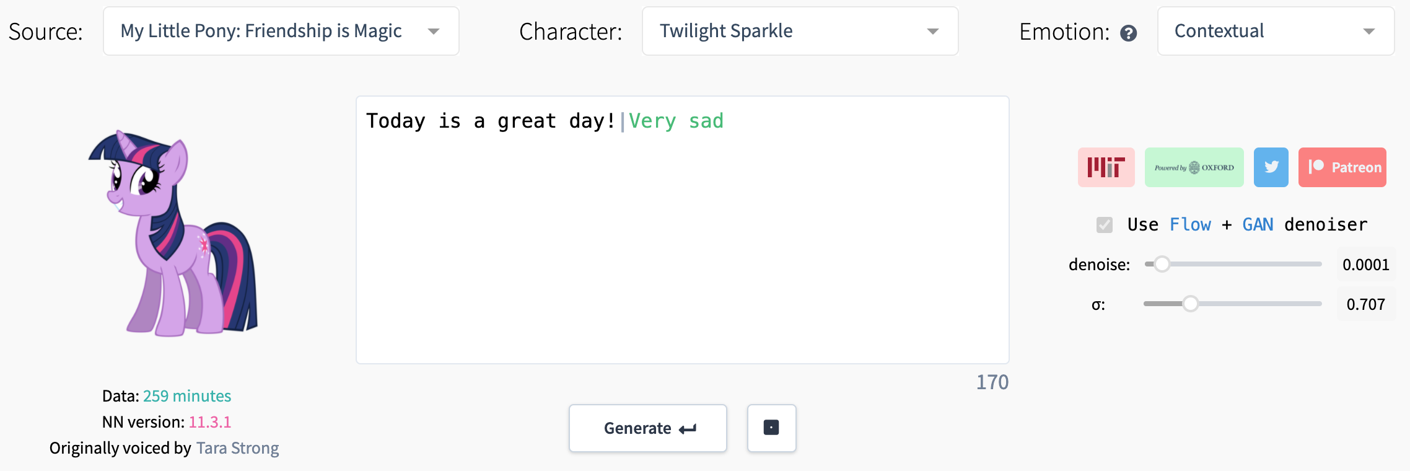Click the Emotion help question mark icon
Screen dimensions: 1410x471
1129,33
